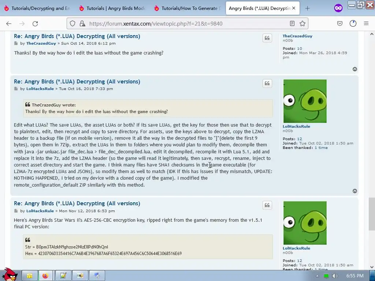The image size is (375, 281).
Task: Open post icon next to TheCrazedGuy byline
Action: 16,43
